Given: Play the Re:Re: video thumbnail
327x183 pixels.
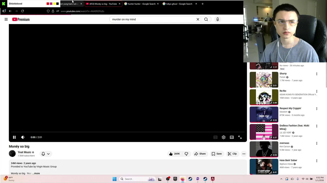Looking at the screenshot, I should [x=264, y=97].
